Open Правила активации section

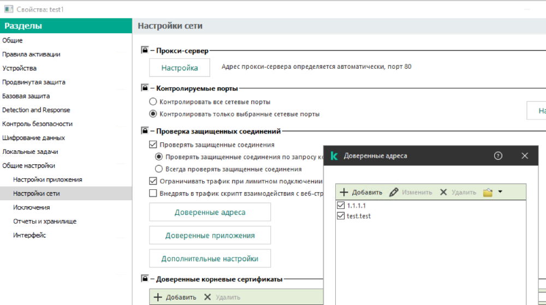[x=66, y=54]
